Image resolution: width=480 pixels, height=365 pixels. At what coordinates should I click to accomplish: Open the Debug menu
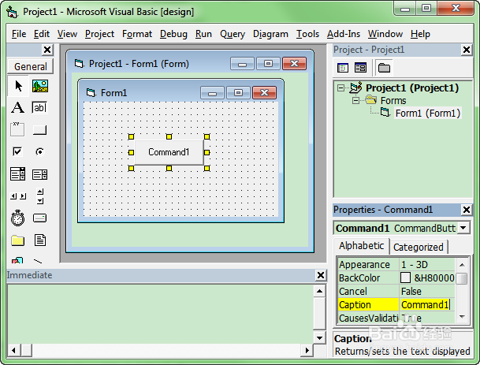pyautogui.click(x=173, y=34)
